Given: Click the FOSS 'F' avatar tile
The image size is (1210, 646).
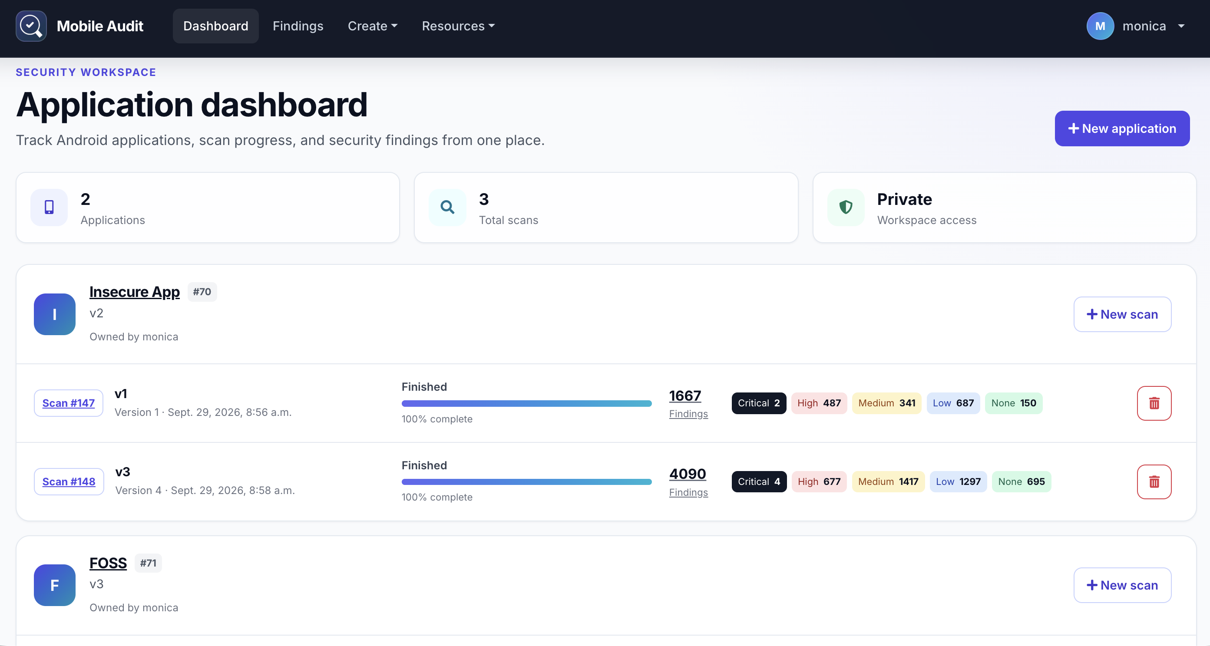Looking at the screenshot, I should click(x=54, y=585).
